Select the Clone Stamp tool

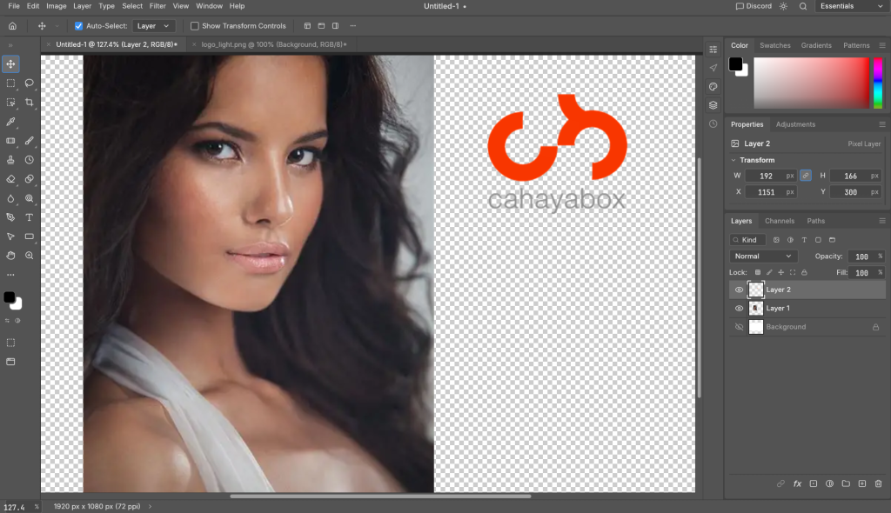pyautogui.click(x=10, y=160)
